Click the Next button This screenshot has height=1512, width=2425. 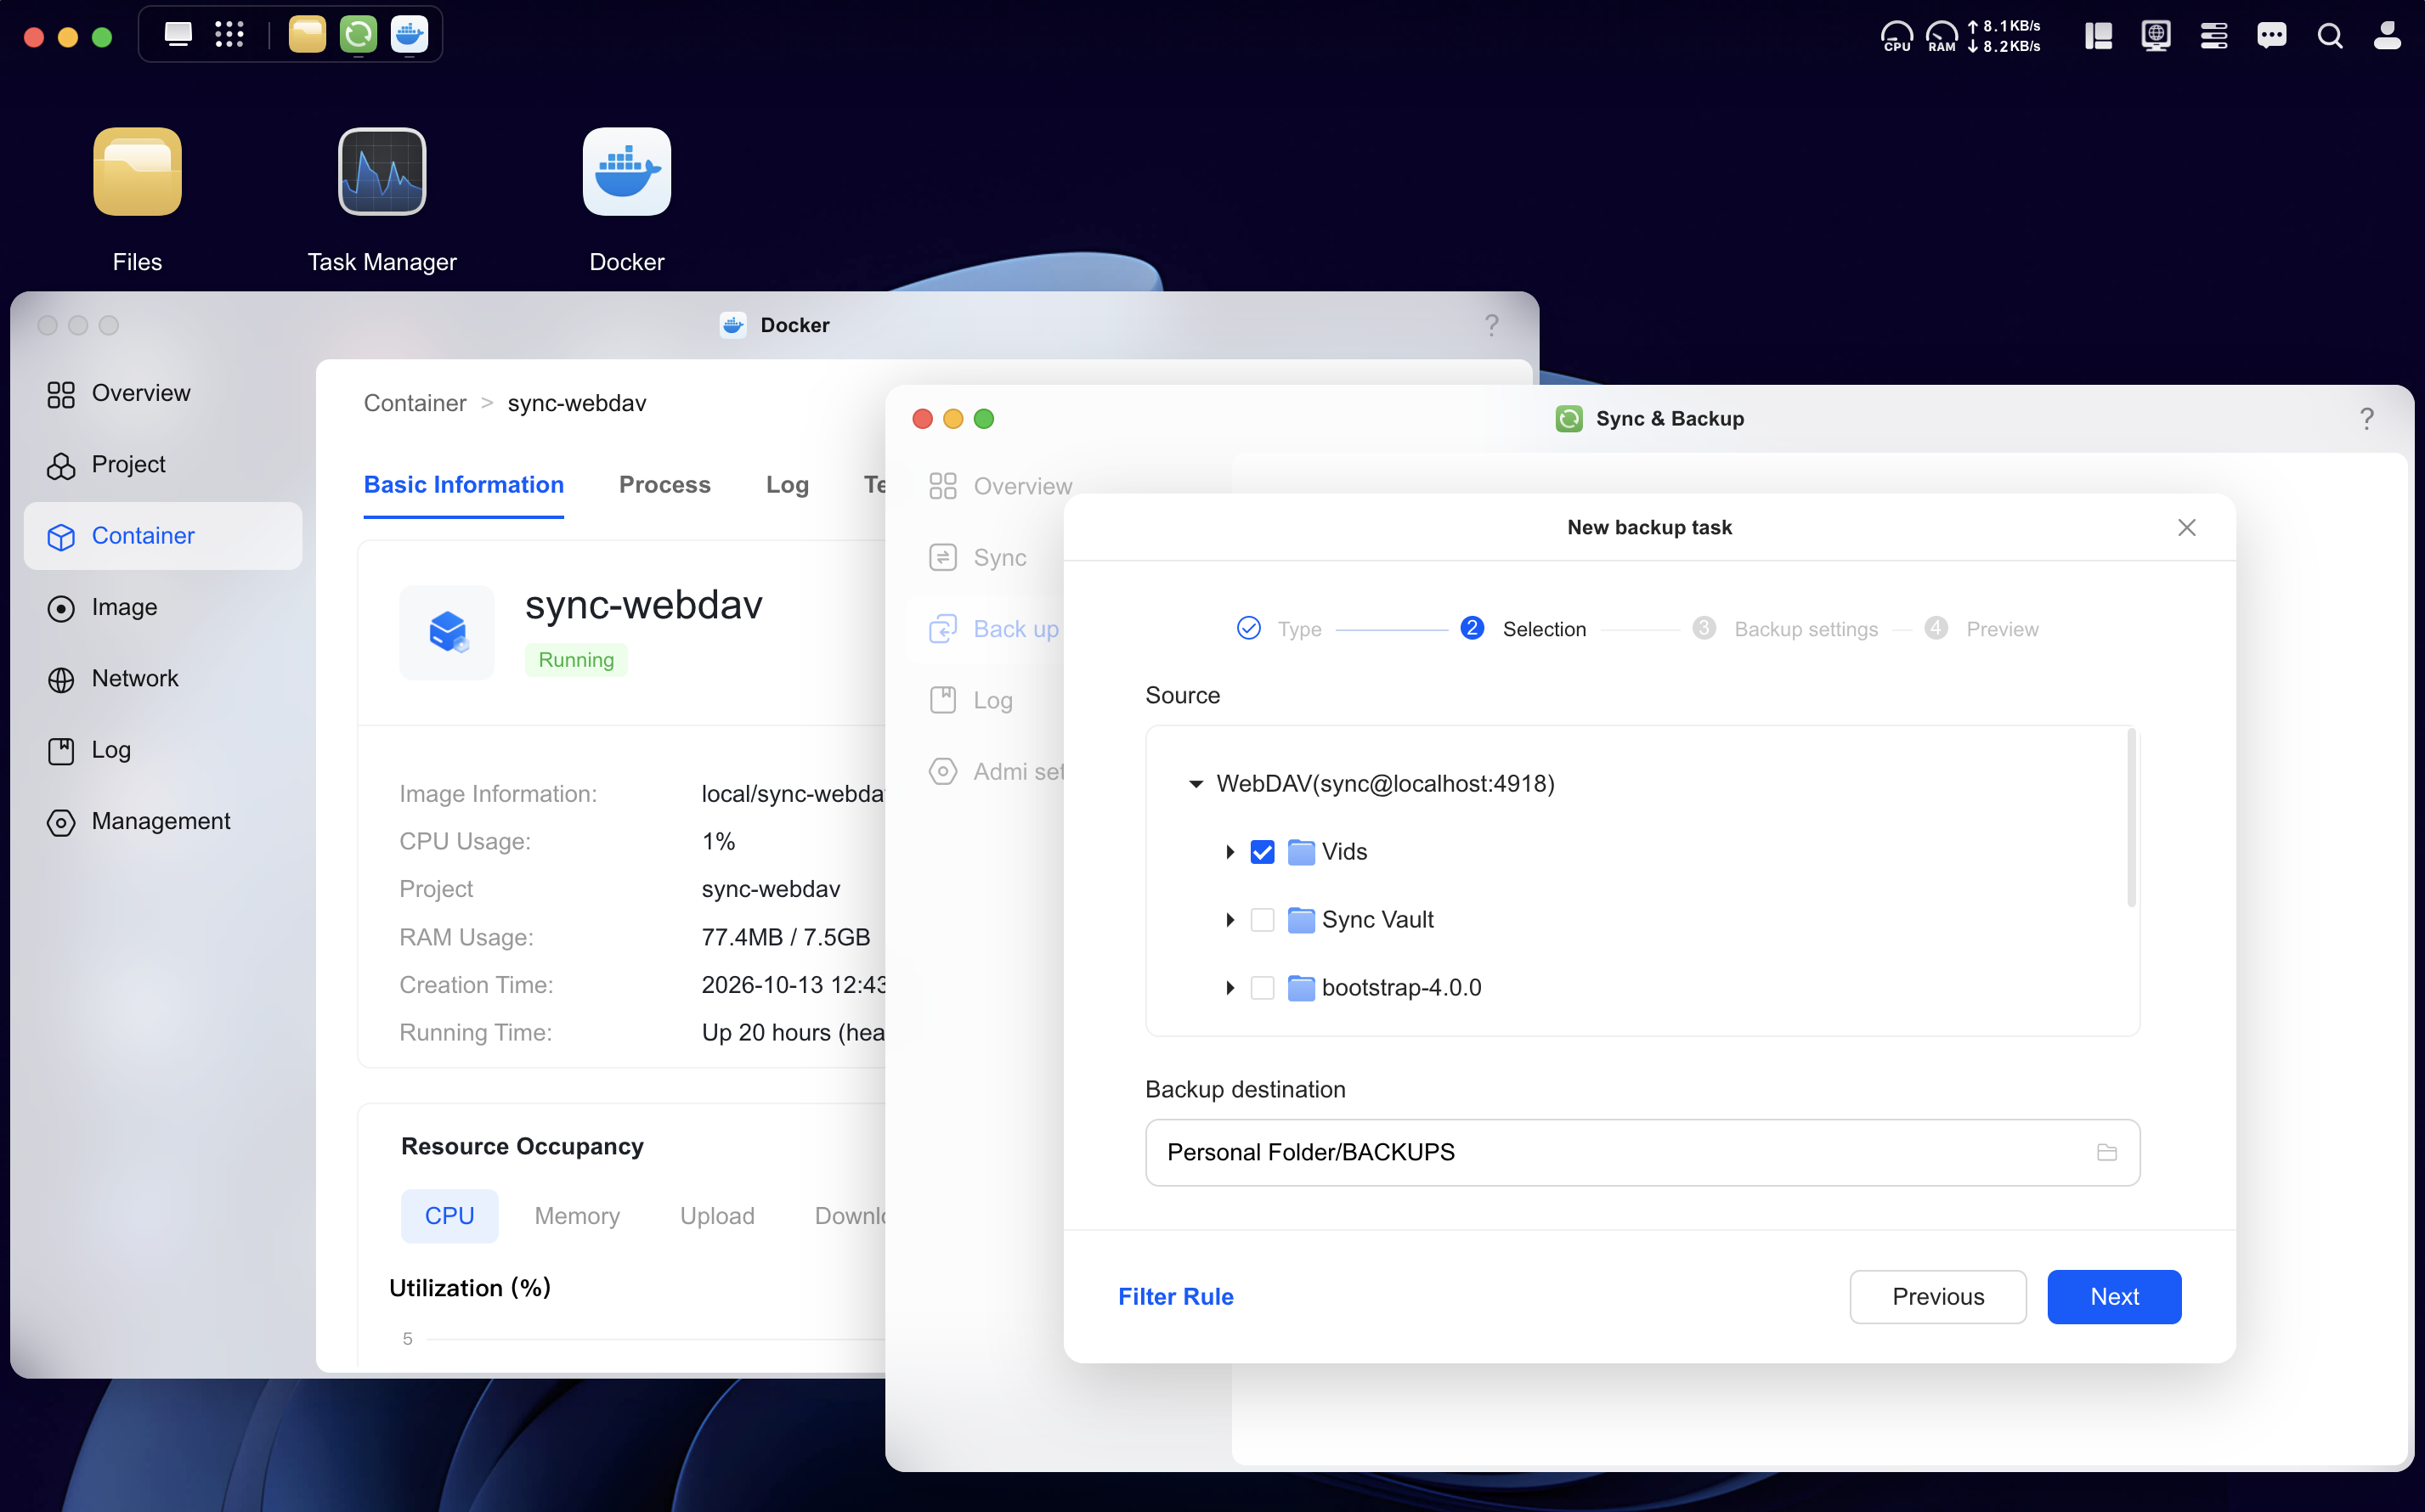coord(2114,1297)
